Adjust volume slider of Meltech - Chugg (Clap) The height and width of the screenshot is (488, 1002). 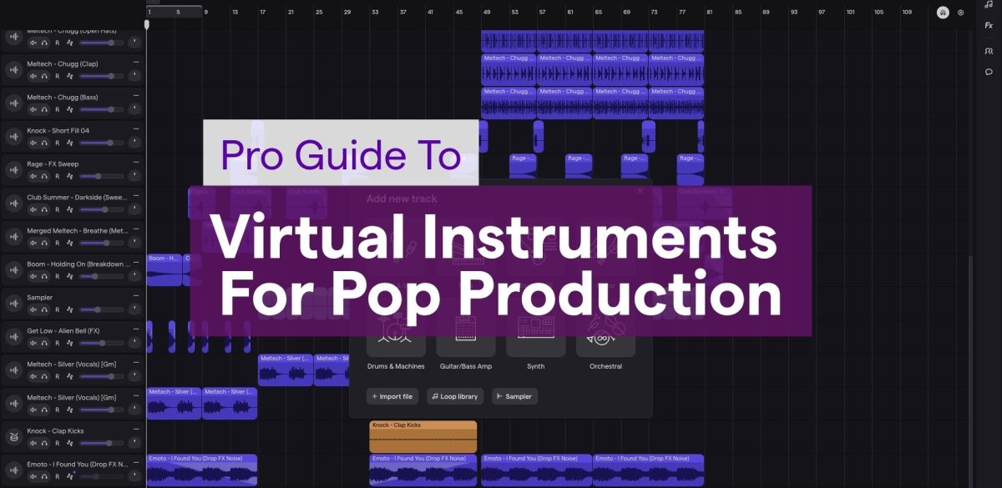pyautogui.click(x=102, y=76)
